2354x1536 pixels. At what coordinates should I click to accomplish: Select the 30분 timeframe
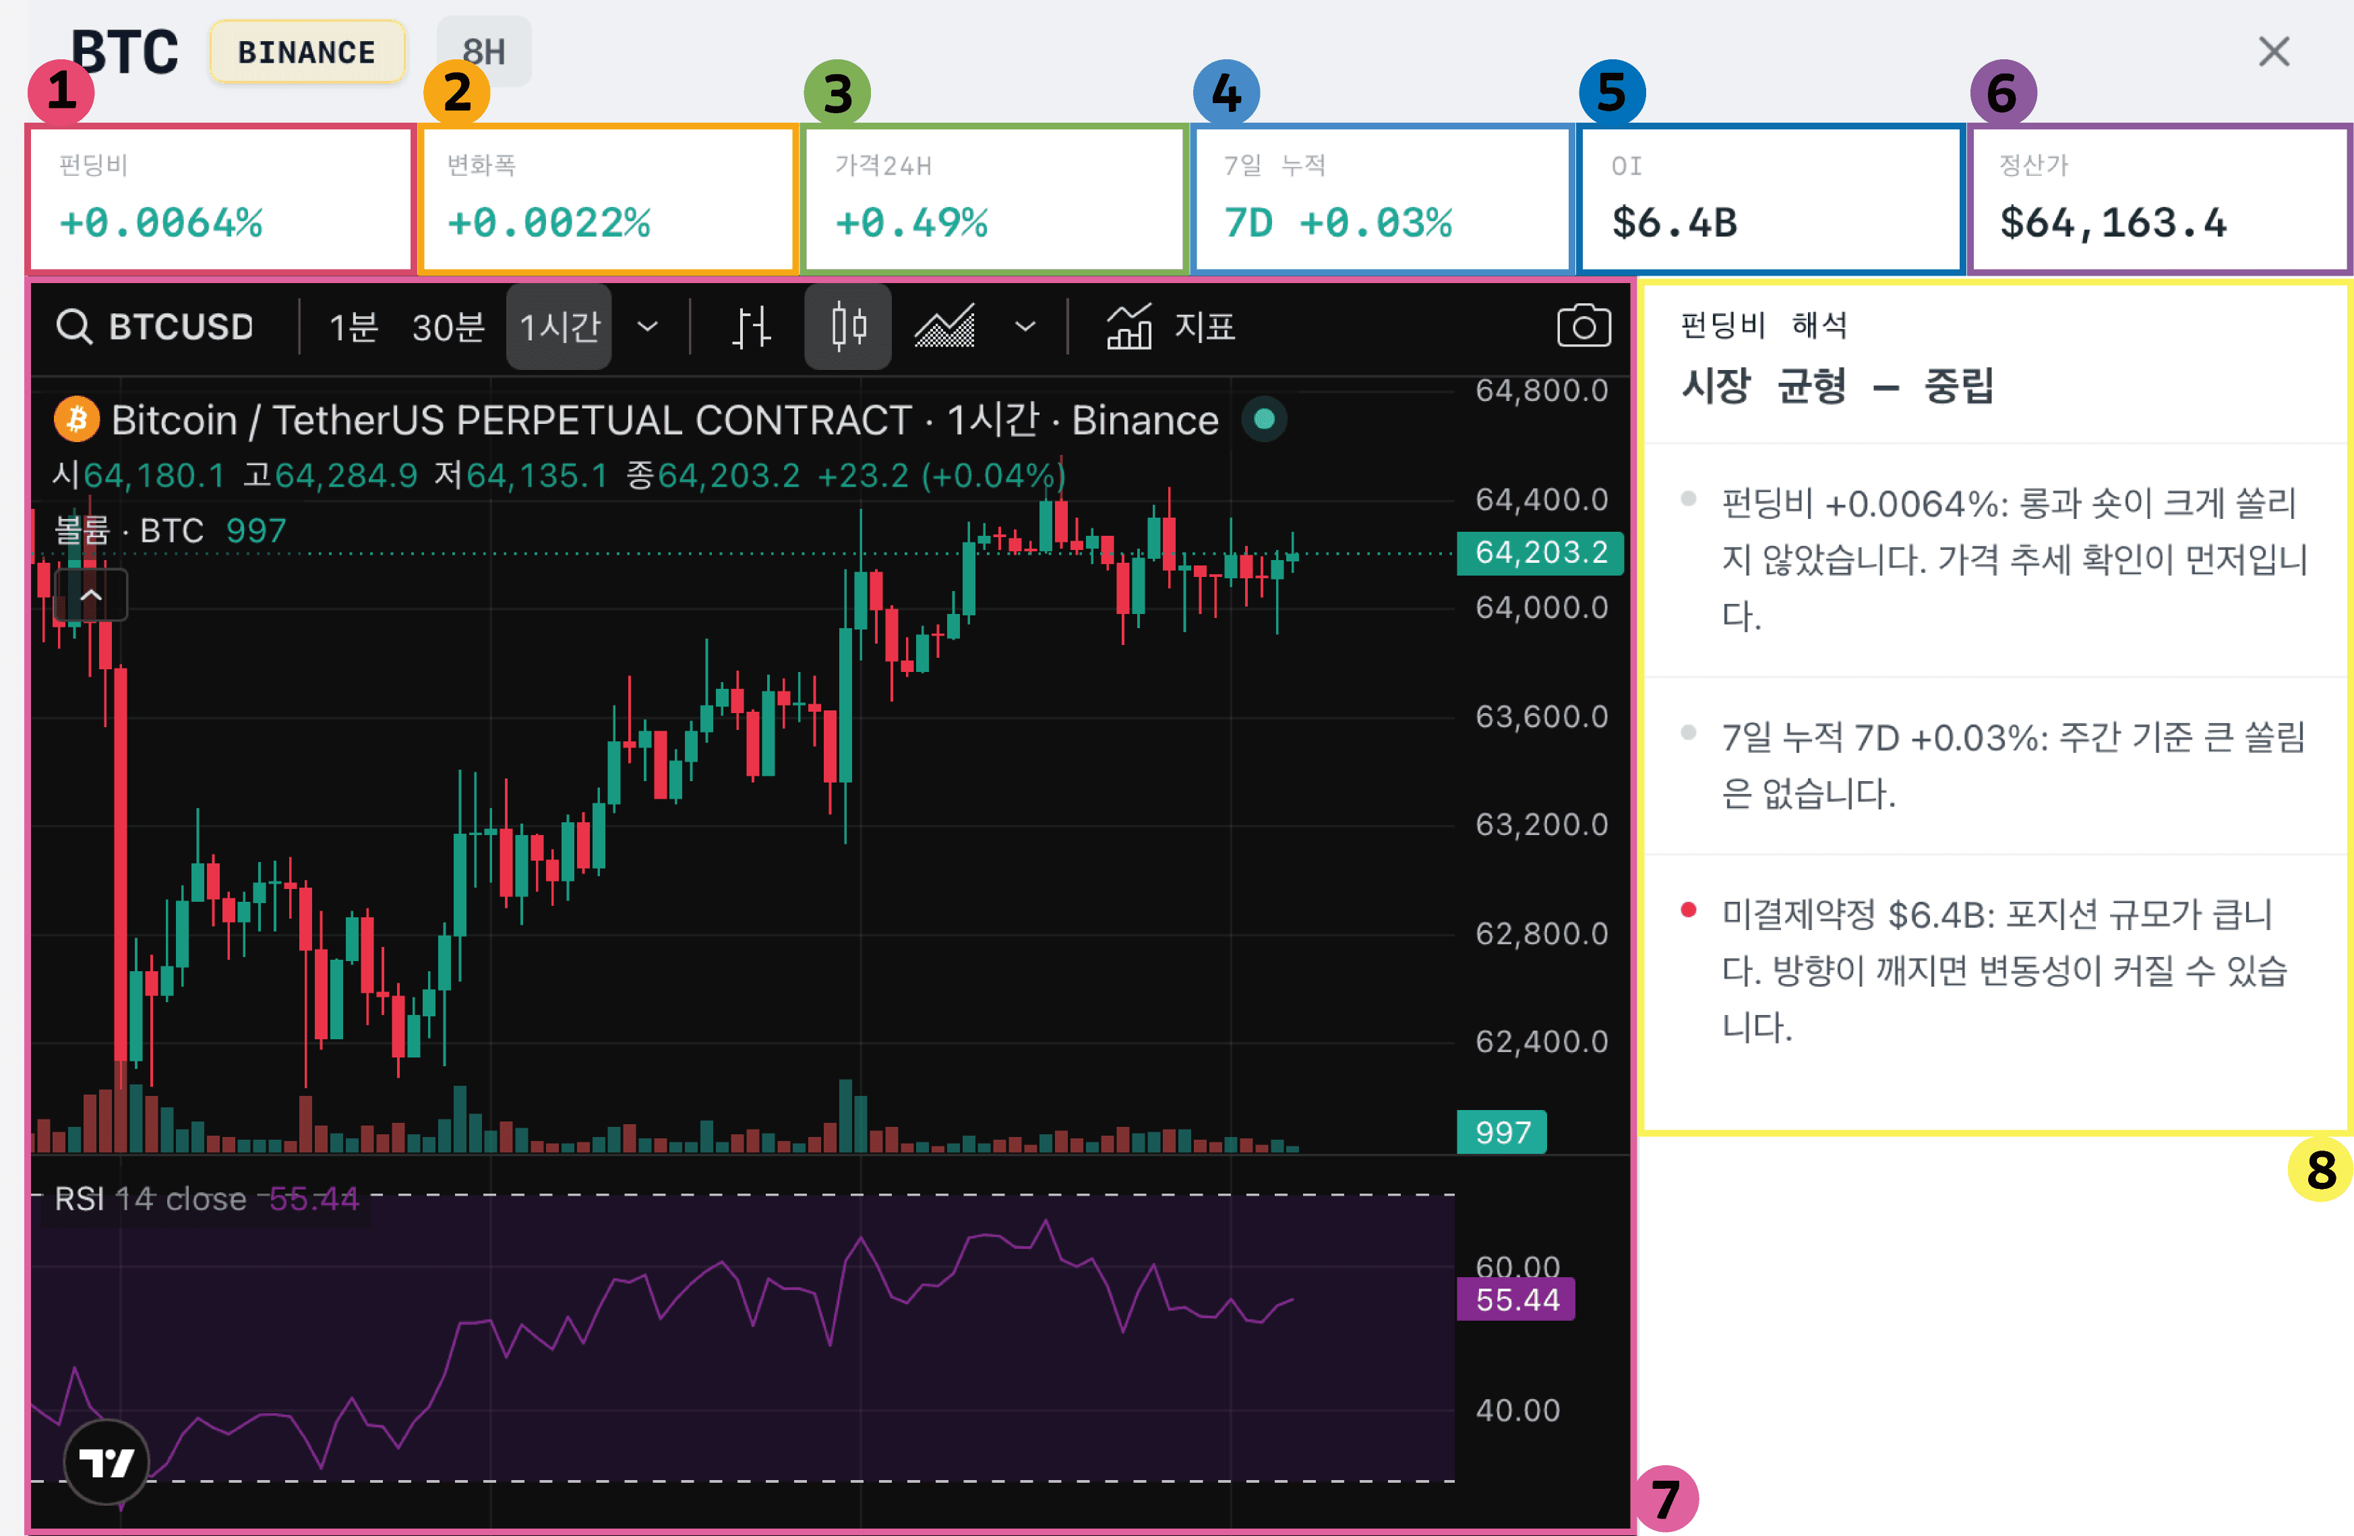click(448, 326)
